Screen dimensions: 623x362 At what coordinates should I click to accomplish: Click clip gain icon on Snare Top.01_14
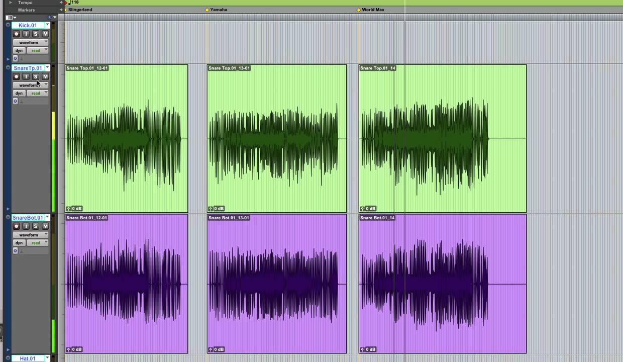[x=362, y=208]
